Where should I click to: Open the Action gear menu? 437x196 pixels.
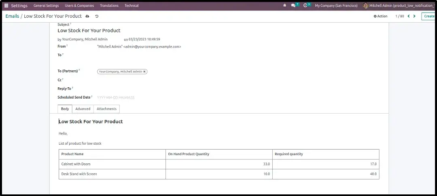[x=380, y=16]
